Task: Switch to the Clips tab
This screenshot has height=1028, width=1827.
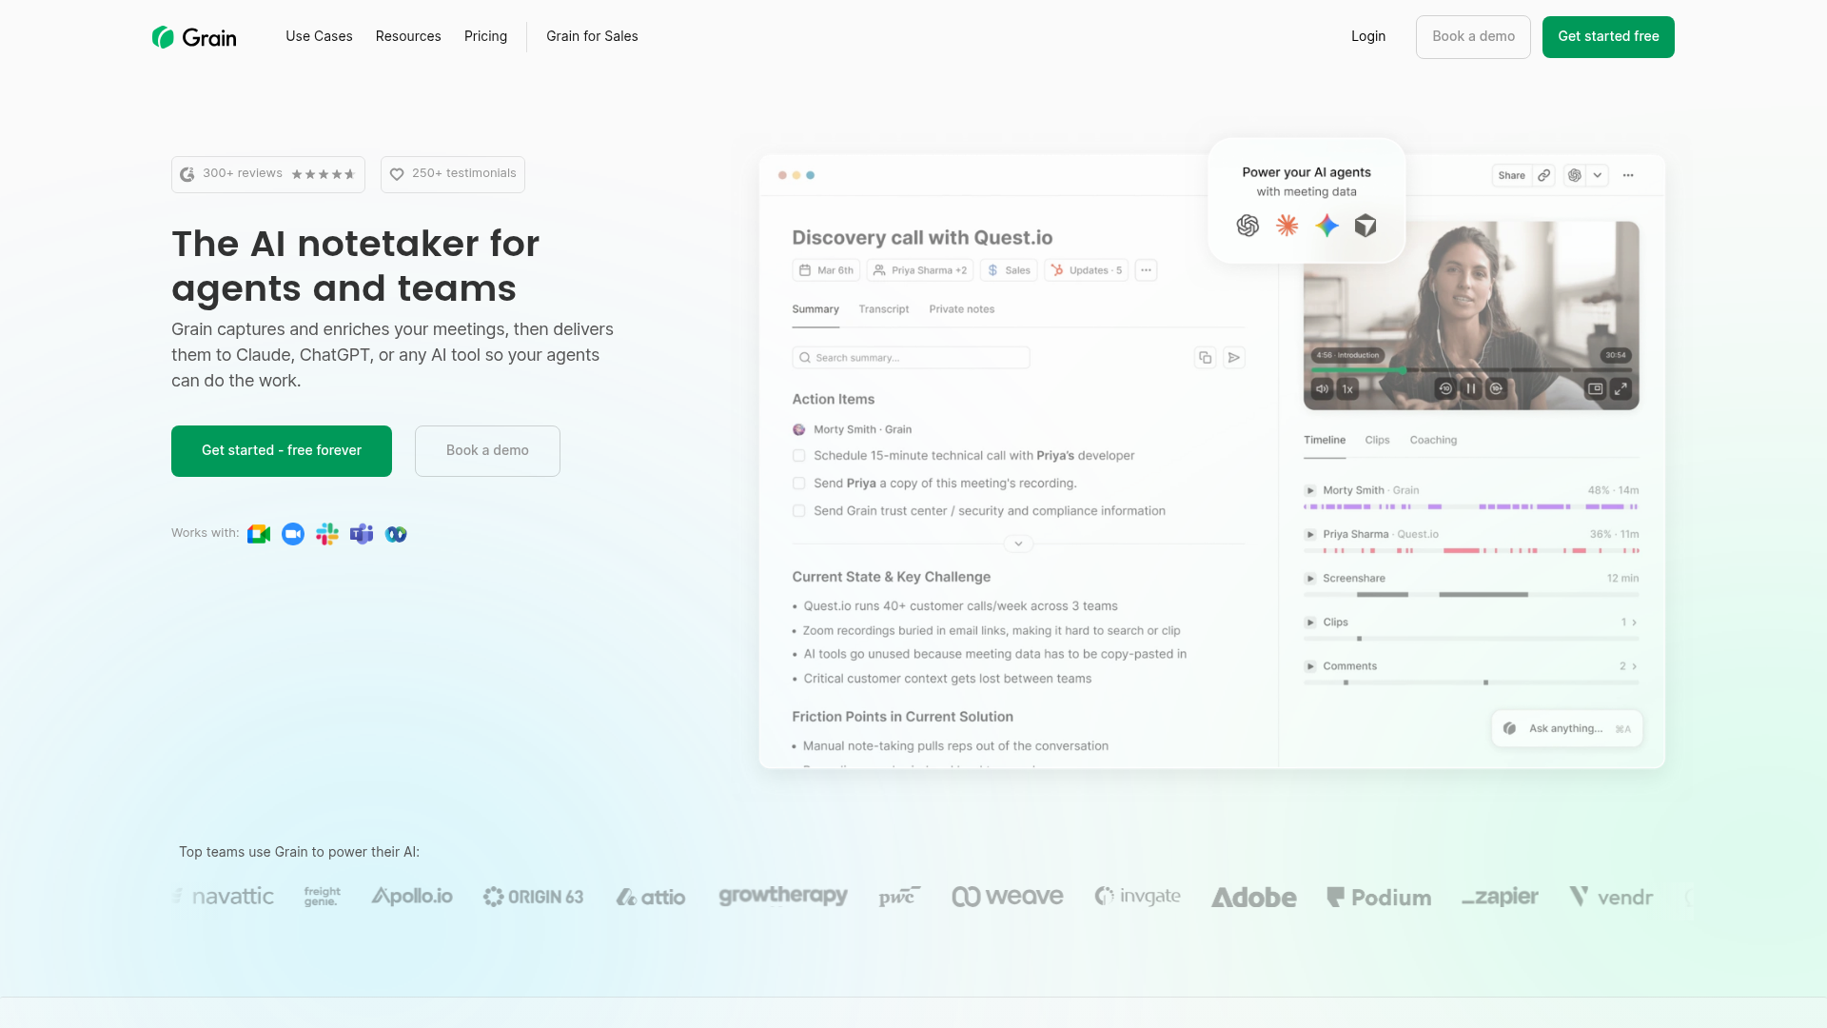Action: pyautogui.click(x=1377, y=440)
